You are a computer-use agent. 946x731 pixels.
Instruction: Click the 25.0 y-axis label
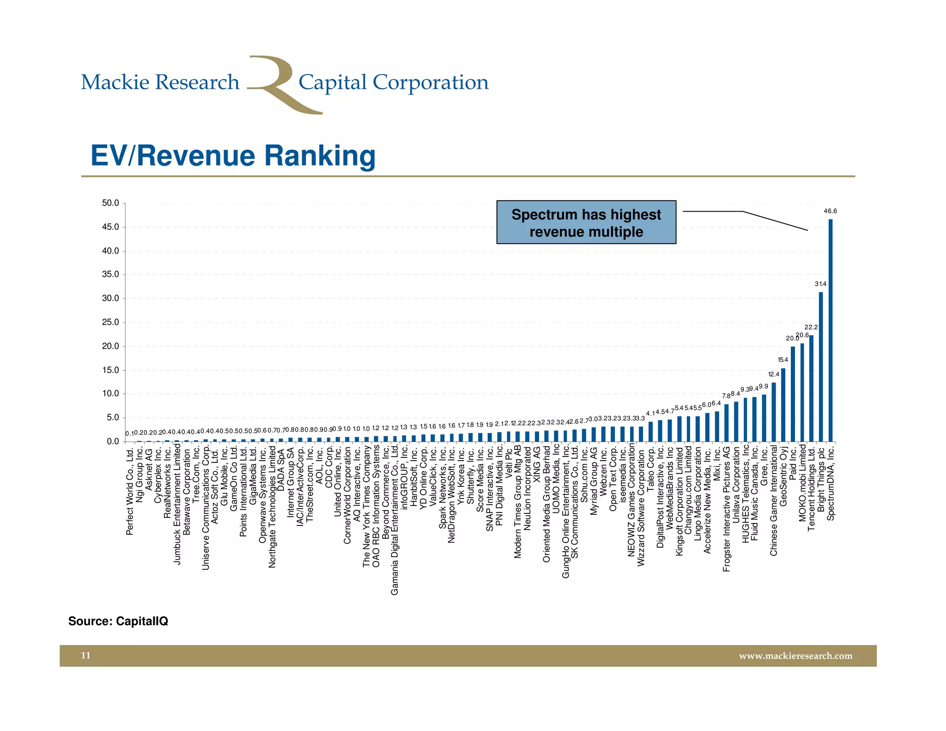coord(110,322)
